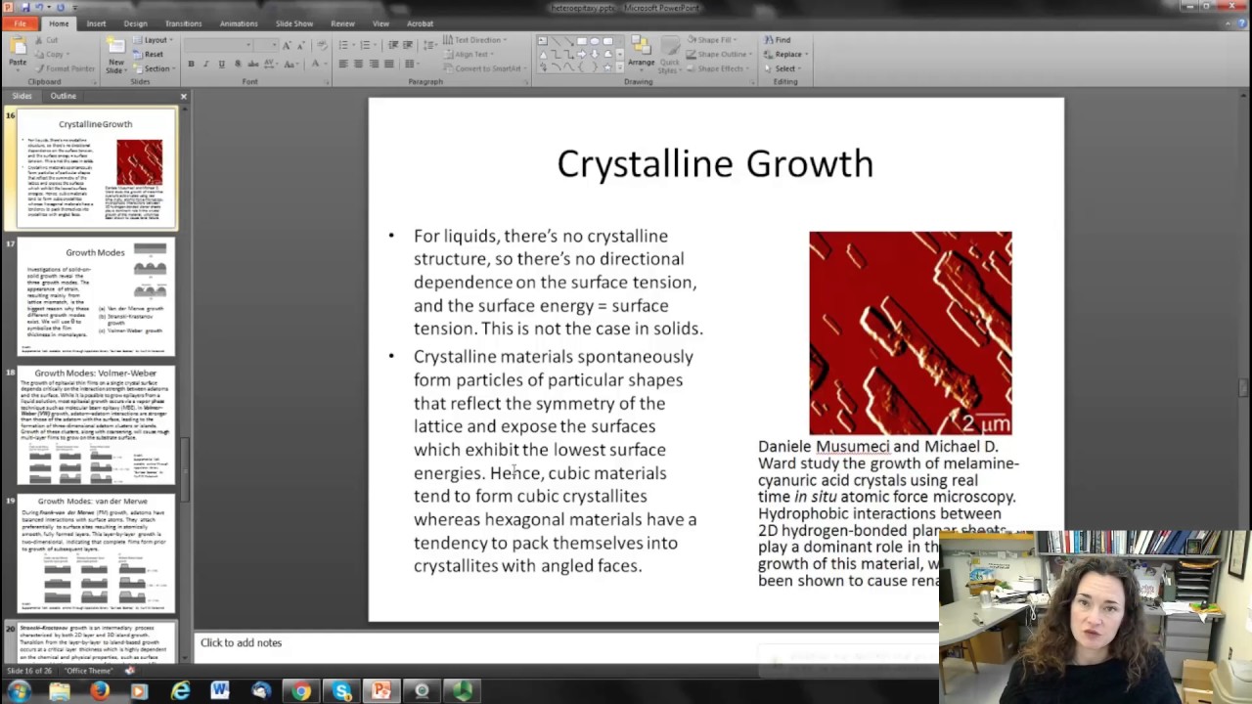Click the Quick Styles button

click(x=668, y=57)
